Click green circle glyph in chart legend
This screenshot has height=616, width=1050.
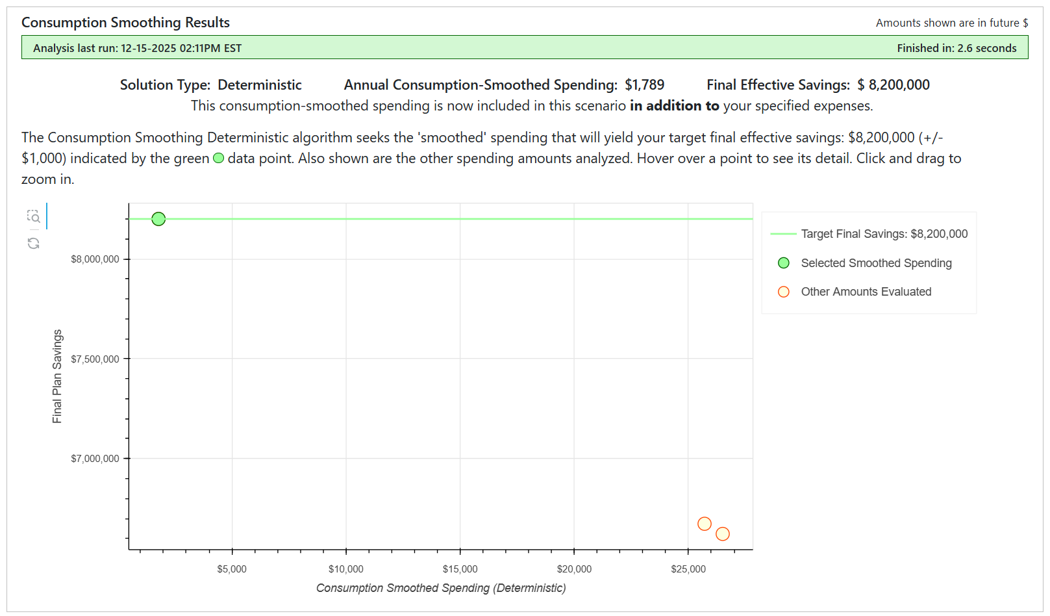pyautogui.click(x=783, y=263)
